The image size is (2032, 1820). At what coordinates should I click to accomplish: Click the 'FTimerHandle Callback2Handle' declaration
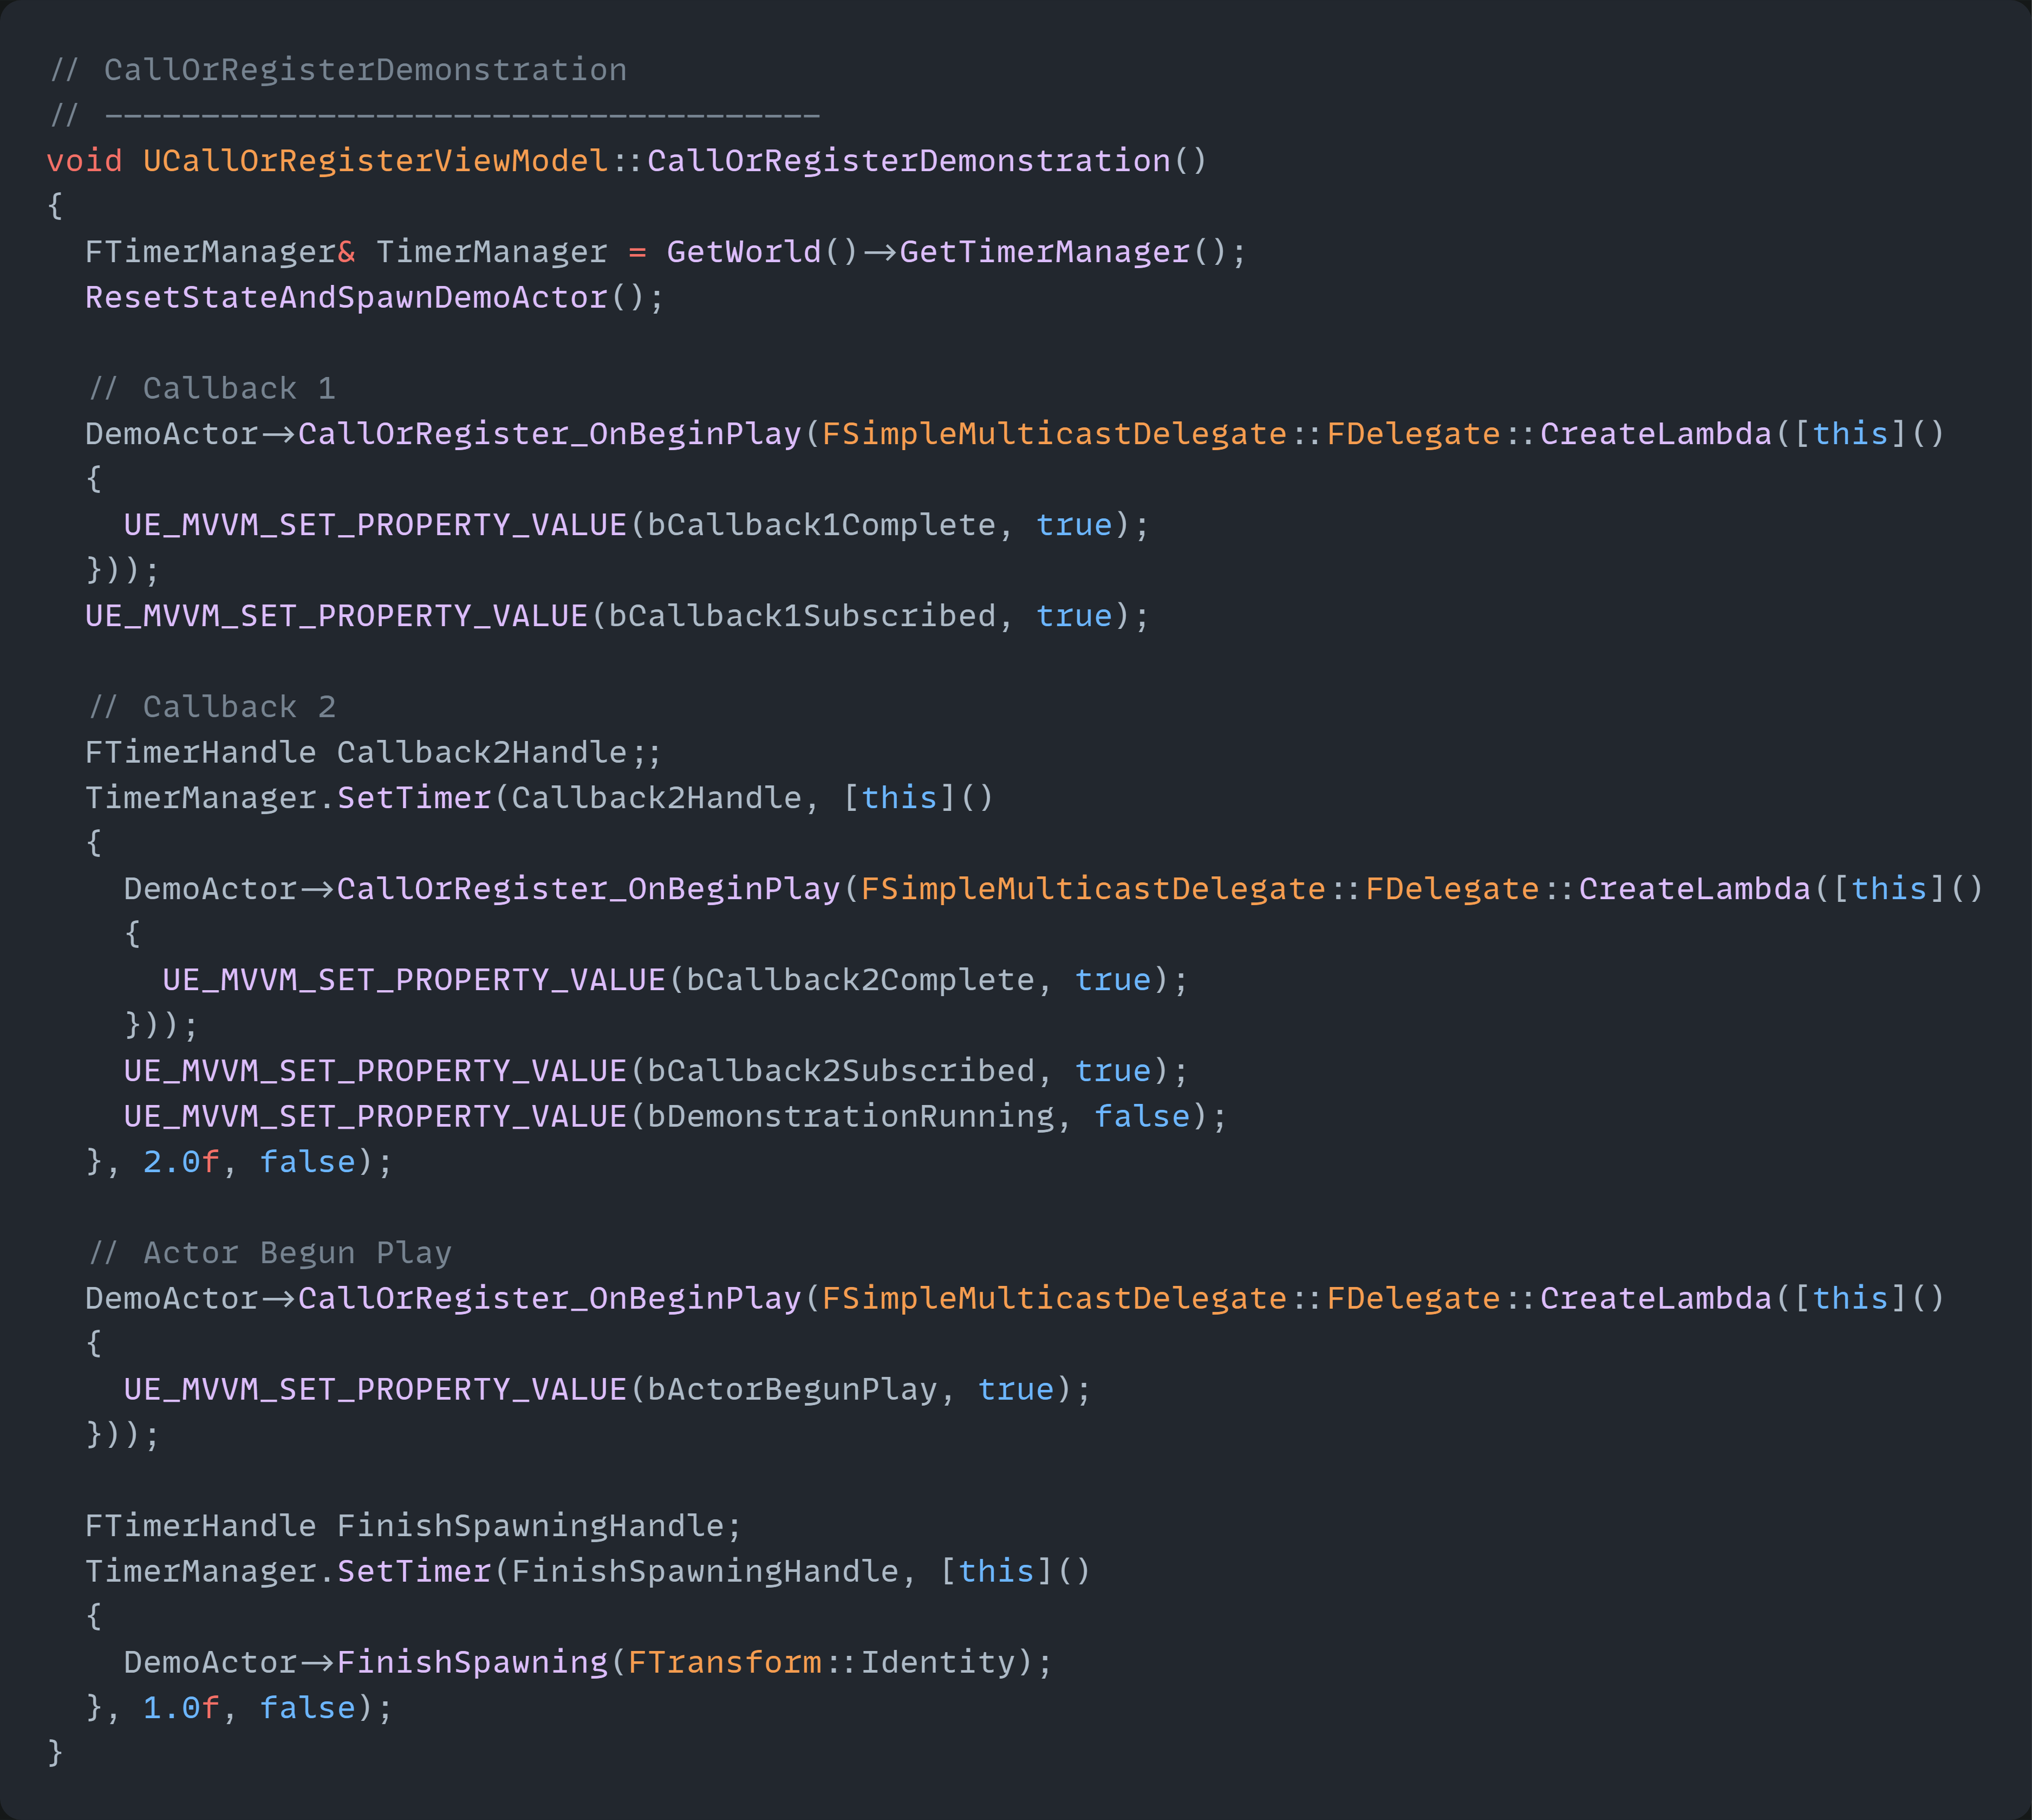point(357,753)
